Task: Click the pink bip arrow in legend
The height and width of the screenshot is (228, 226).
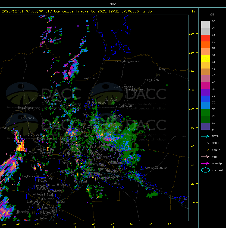Action: point(205,157)
